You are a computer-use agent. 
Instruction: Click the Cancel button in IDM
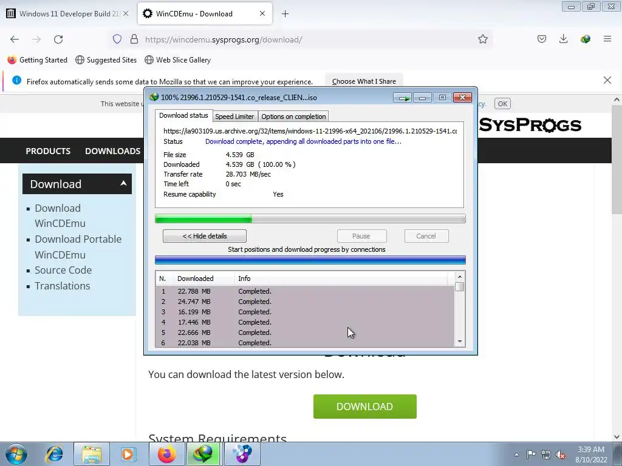pos(426,236)
